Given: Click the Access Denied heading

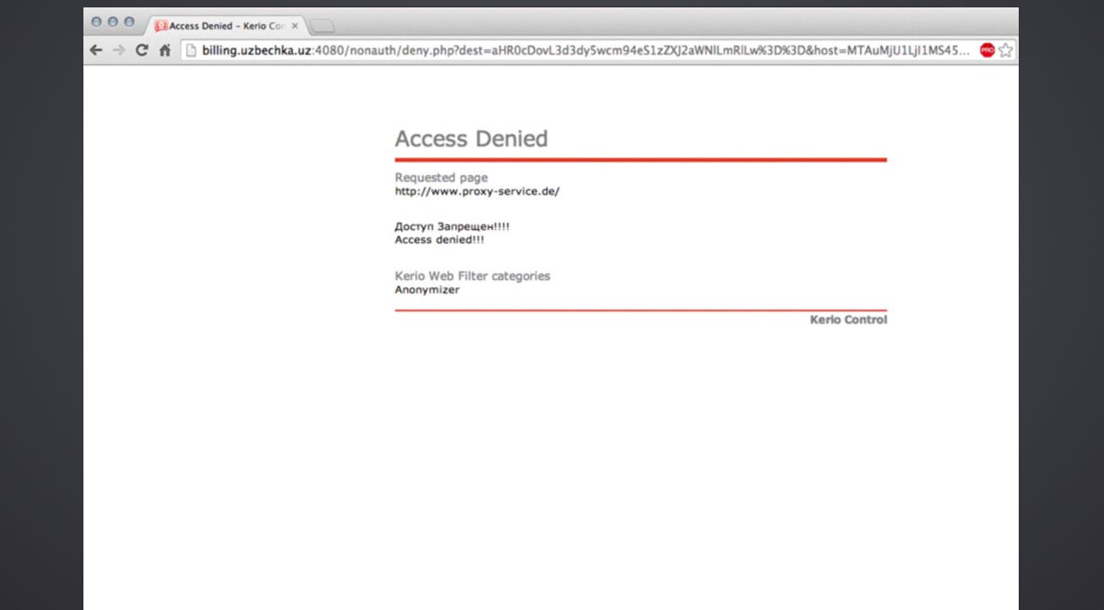Looking at the screenshot, I should pos(471,139).
